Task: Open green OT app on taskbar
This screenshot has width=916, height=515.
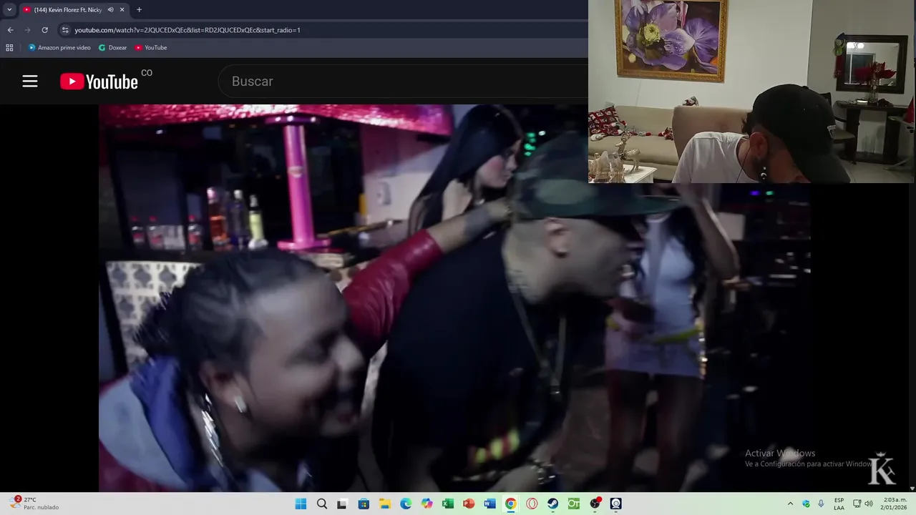Action: [x=573, y=504]
